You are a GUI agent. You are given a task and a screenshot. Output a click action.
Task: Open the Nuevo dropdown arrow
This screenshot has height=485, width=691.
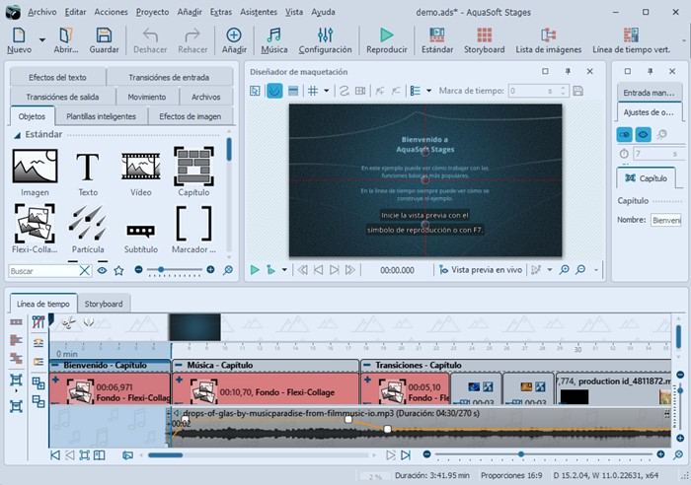pyautogui.click(x=42, y=40)
